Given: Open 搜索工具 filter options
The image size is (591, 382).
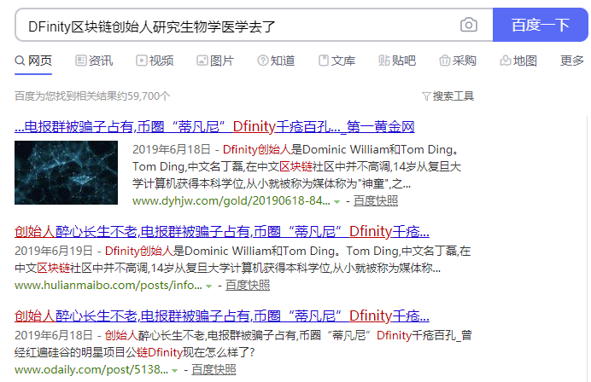Looking at the screenshot, I should pos(448,96).
